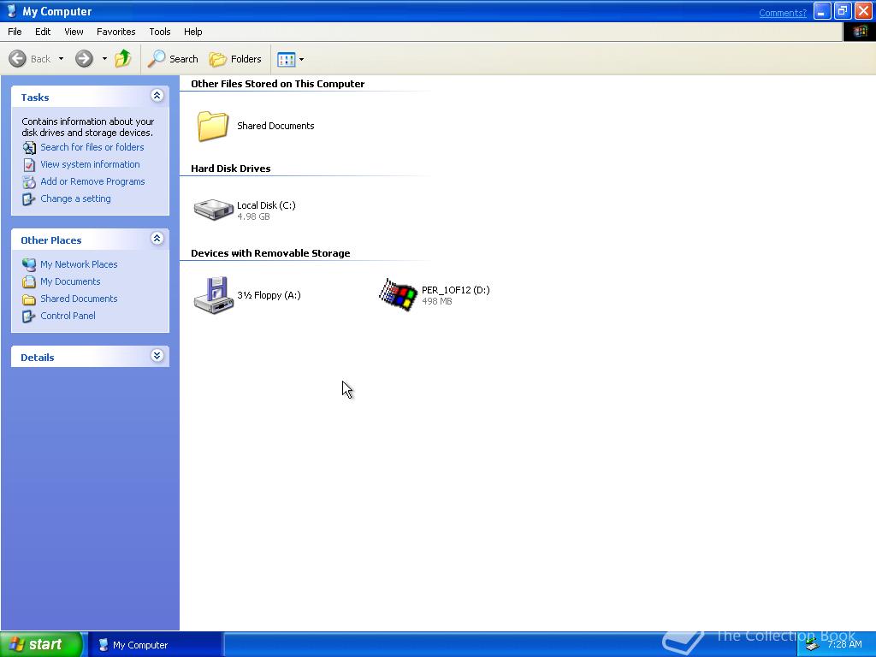Open My Documents link in Other Places
This screenshot has width=876, height=657.
pos(70,281)
